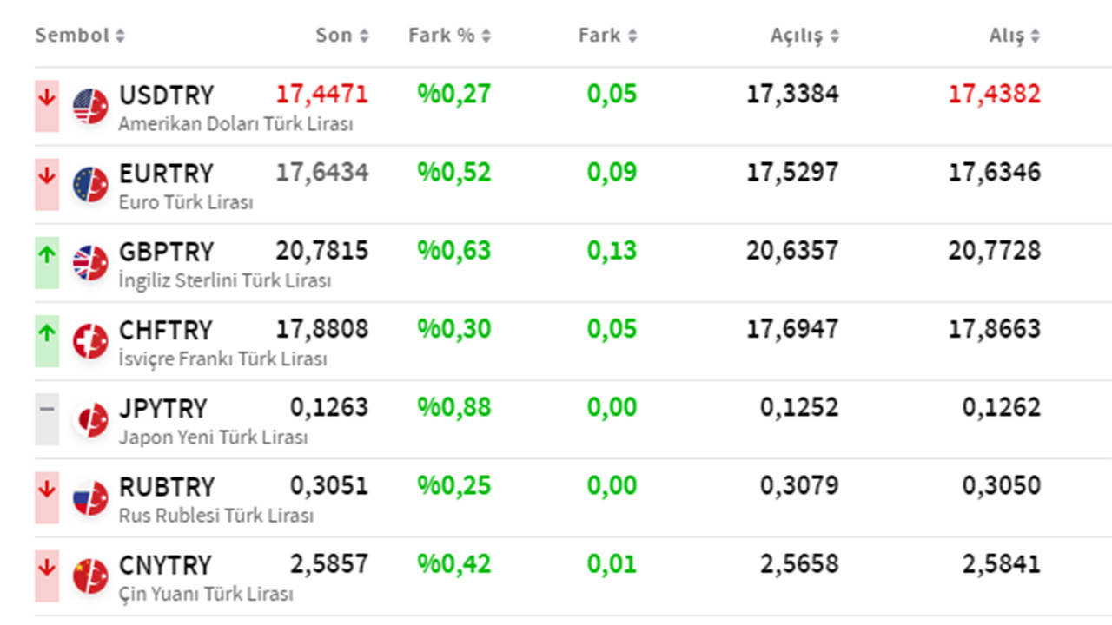Sort table by Alış column header
The width and height of the screenshot is (1112, 625).
[1015, 36]
